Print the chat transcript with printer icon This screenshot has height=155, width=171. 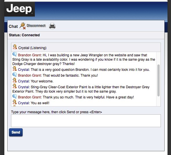tap(52, 26)
